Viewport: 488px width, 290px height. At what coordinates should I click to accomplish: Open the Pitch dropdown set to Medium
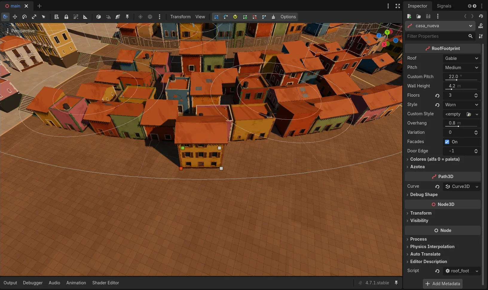coord(462,68)
